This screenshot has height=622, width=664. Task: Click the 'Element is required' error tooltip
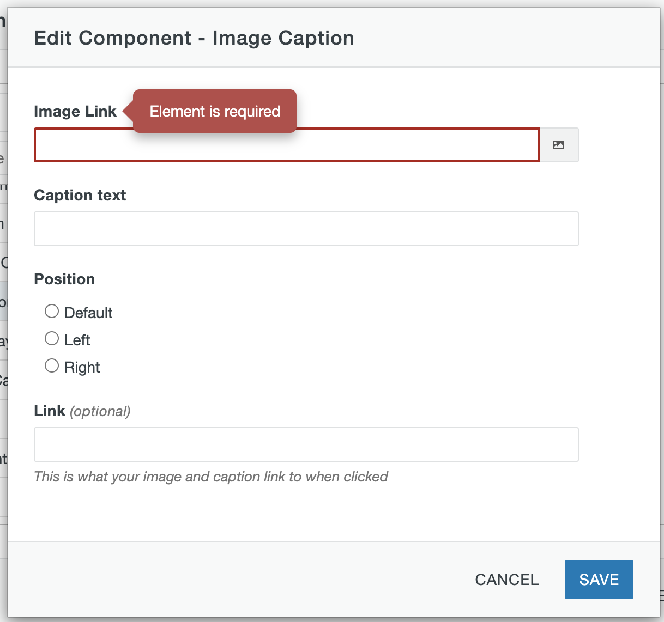(x=215, y=111)
